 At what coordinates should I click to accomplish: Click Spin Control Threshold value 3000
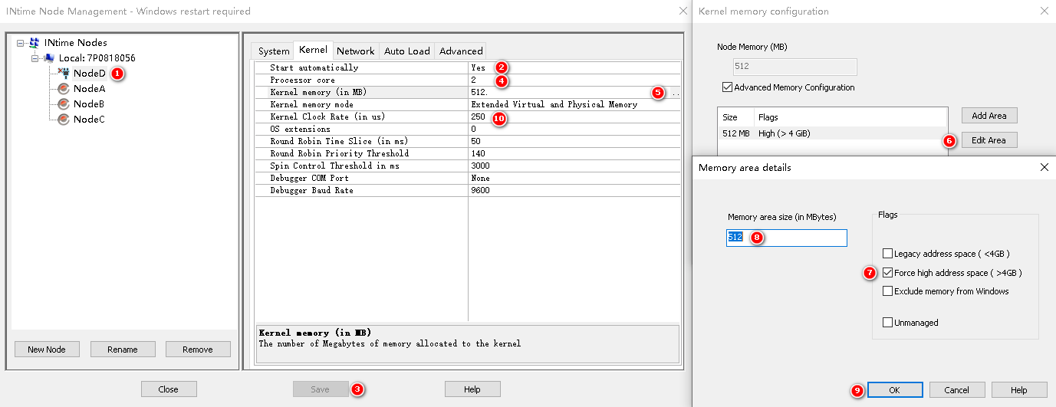click(x=481, y=166)
